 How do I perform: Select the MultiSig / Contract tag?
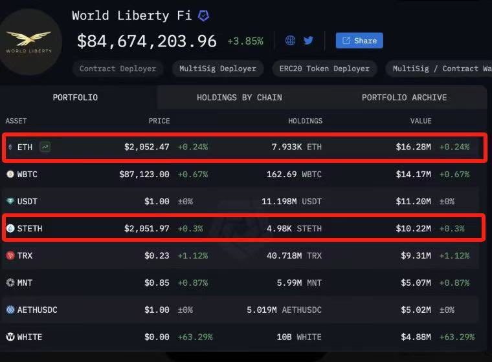click(x=440, y=69)
